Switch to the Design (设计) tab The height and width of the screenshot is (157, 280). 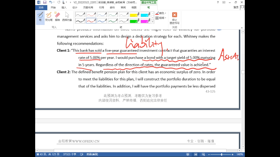(75, 7)
